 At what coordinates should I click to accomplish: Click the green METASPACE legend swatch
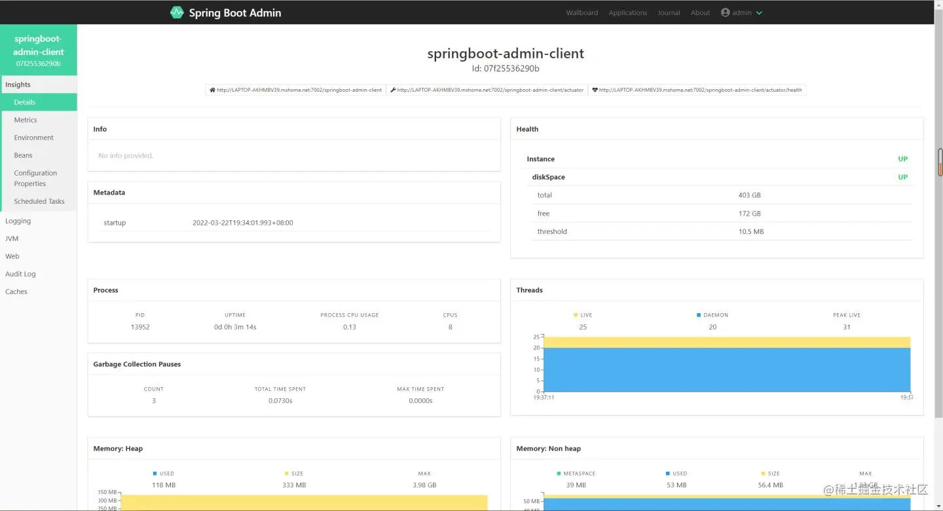point(559,473)
